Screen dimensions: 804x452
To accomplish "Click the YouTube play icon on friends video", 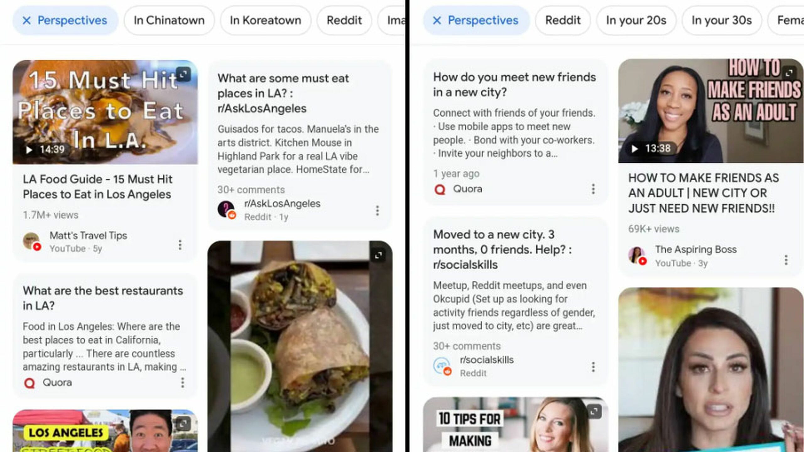I will coord(635,149).
